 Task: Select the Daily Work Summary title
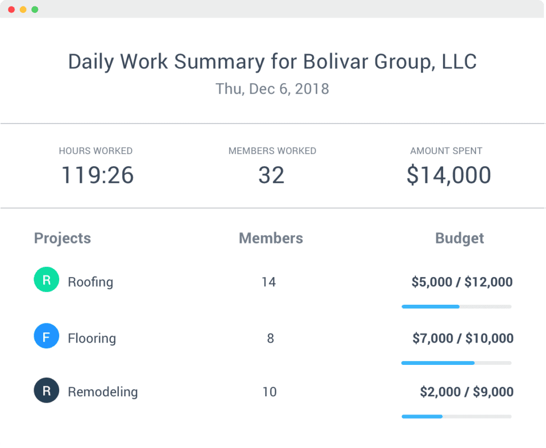click(272, 61)
